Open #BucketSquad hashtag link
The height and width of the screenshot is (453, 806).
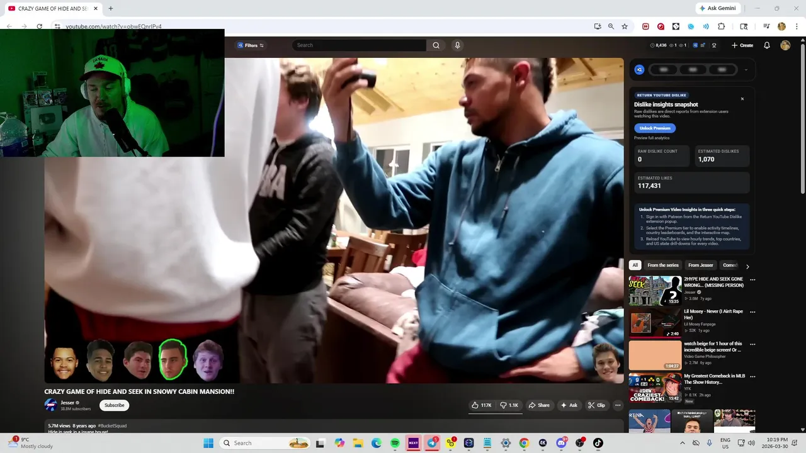tap(112, 426)
